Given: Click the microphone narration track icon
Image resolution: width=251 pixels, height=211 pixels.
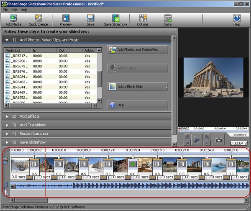Looking at the screenshot, I should [6, 193].
